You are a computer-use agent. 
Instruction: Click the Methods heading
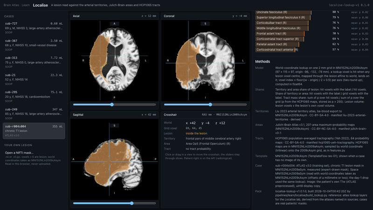262,62
